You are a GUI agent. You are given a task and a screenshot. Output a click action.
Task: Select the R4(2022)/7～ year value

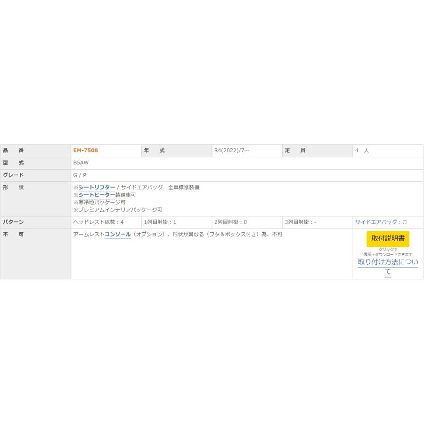(233, 150)
